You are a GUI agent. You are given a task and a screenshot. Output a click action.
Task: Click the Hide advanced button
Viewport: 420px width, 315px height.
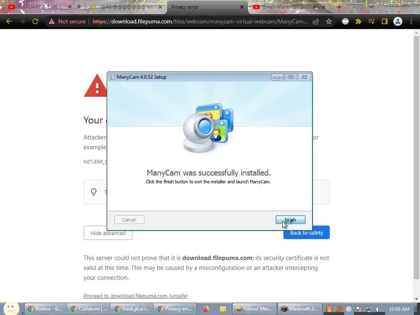[108, 233]
